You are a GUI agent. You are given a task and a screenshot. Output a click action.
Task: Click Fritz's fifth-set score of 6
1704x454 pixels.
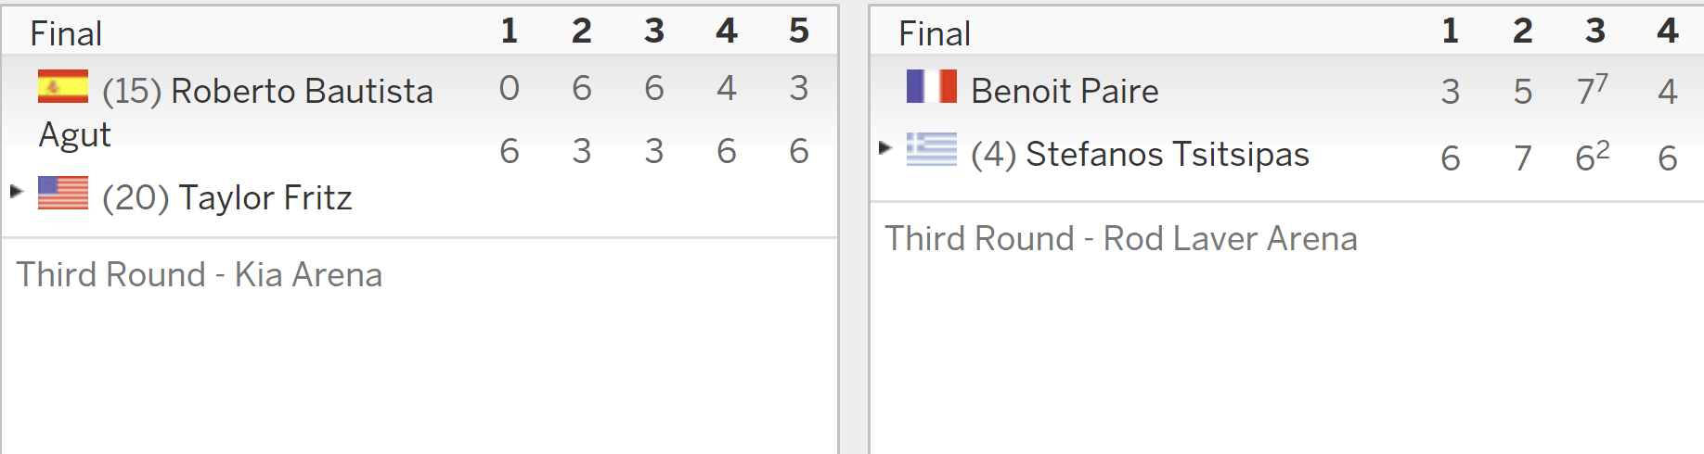point(799,151)
